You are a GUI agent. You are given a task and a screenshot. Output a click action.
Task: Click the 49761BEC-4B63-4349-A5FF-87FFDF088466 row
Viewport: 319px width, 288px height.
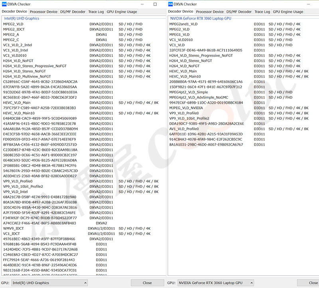[58, 239]
